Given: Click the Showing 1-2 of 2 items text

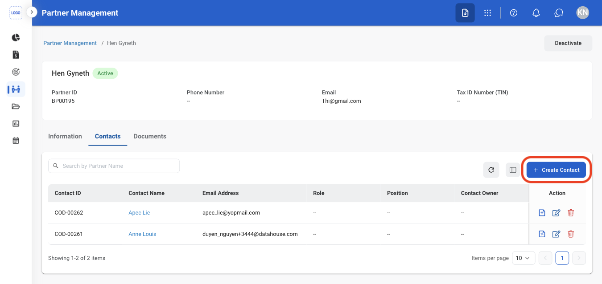Looking at the screenshot, I should click(77, 258).
